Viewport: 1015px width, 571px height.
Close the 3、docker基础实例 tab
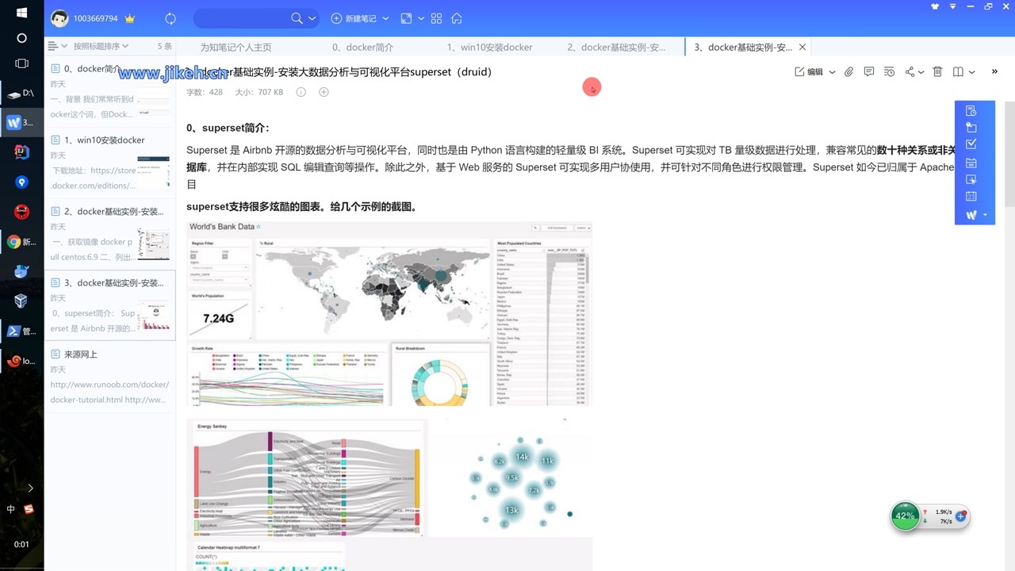[802, 48]
